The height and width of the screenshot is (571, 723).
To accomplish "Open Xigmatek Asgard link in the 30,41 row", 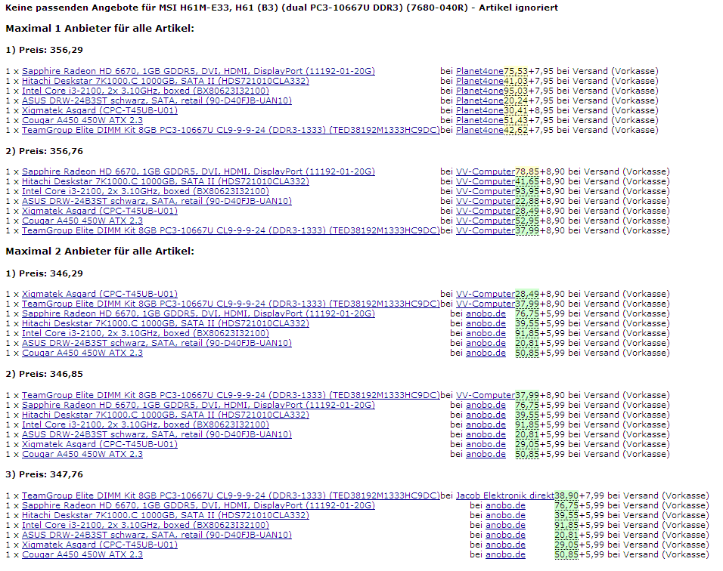I will pyautogui.click(x=100, y=110).
